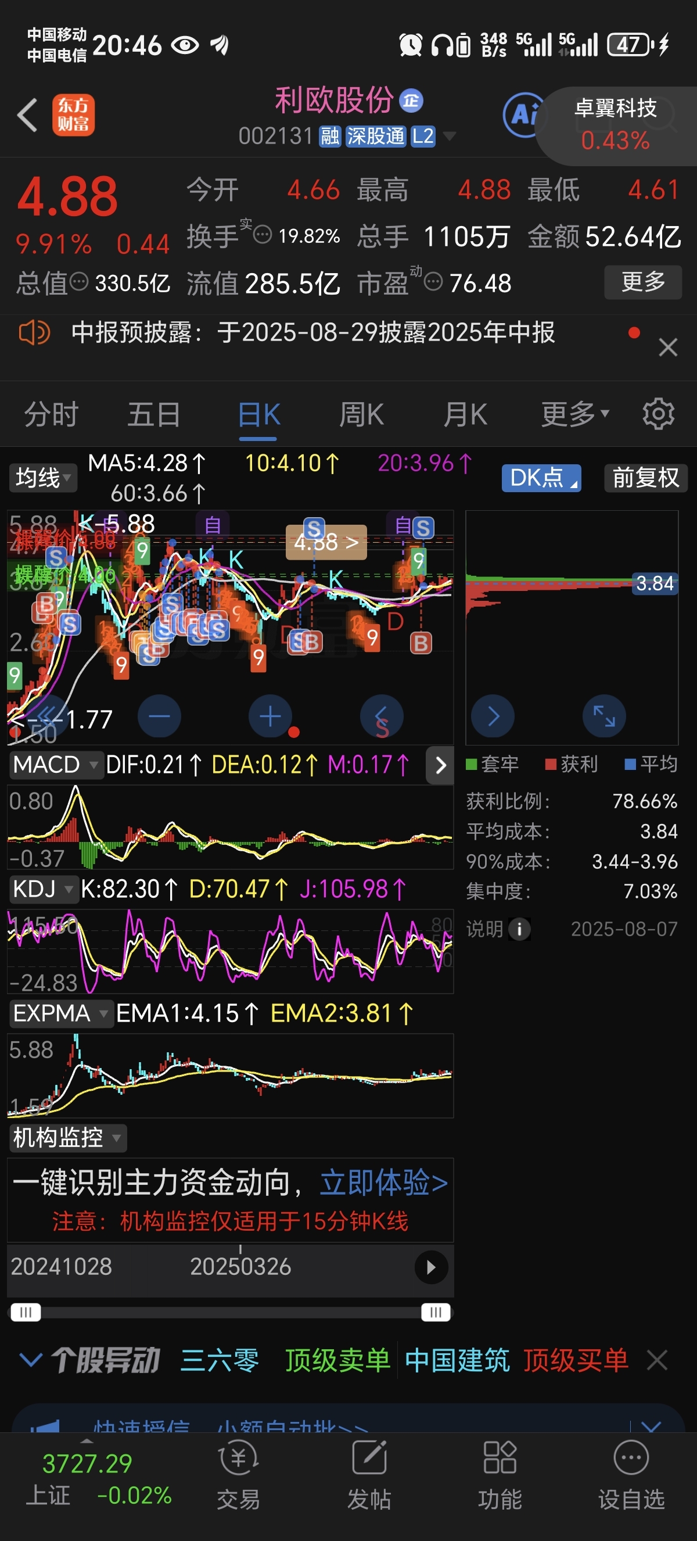Switch to the 五日 tab

(155, 414)
